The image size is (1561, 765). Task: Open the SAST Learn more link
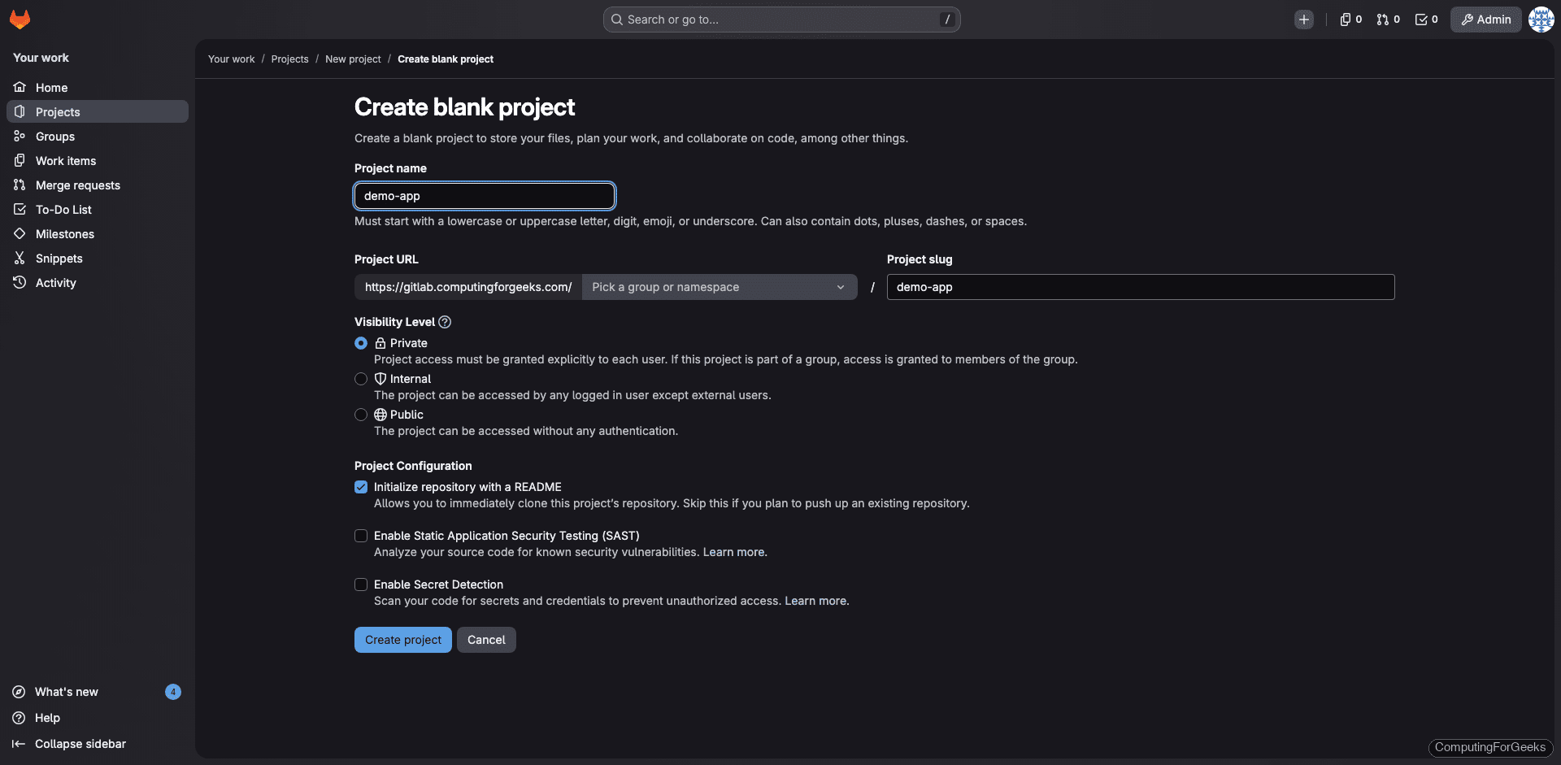pyautogui.click(x=733, y=552)
